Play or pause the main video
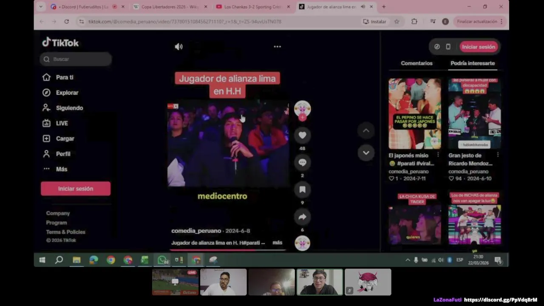Screen dimensions: 544x306 point(228,144)
